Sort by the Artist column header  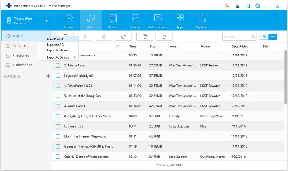(x=173, y=46)
